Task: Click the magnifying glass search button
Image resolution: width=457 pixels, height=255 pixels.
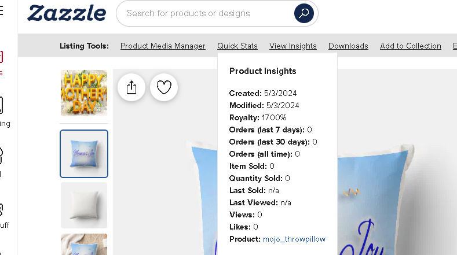Action: [304, 13]
